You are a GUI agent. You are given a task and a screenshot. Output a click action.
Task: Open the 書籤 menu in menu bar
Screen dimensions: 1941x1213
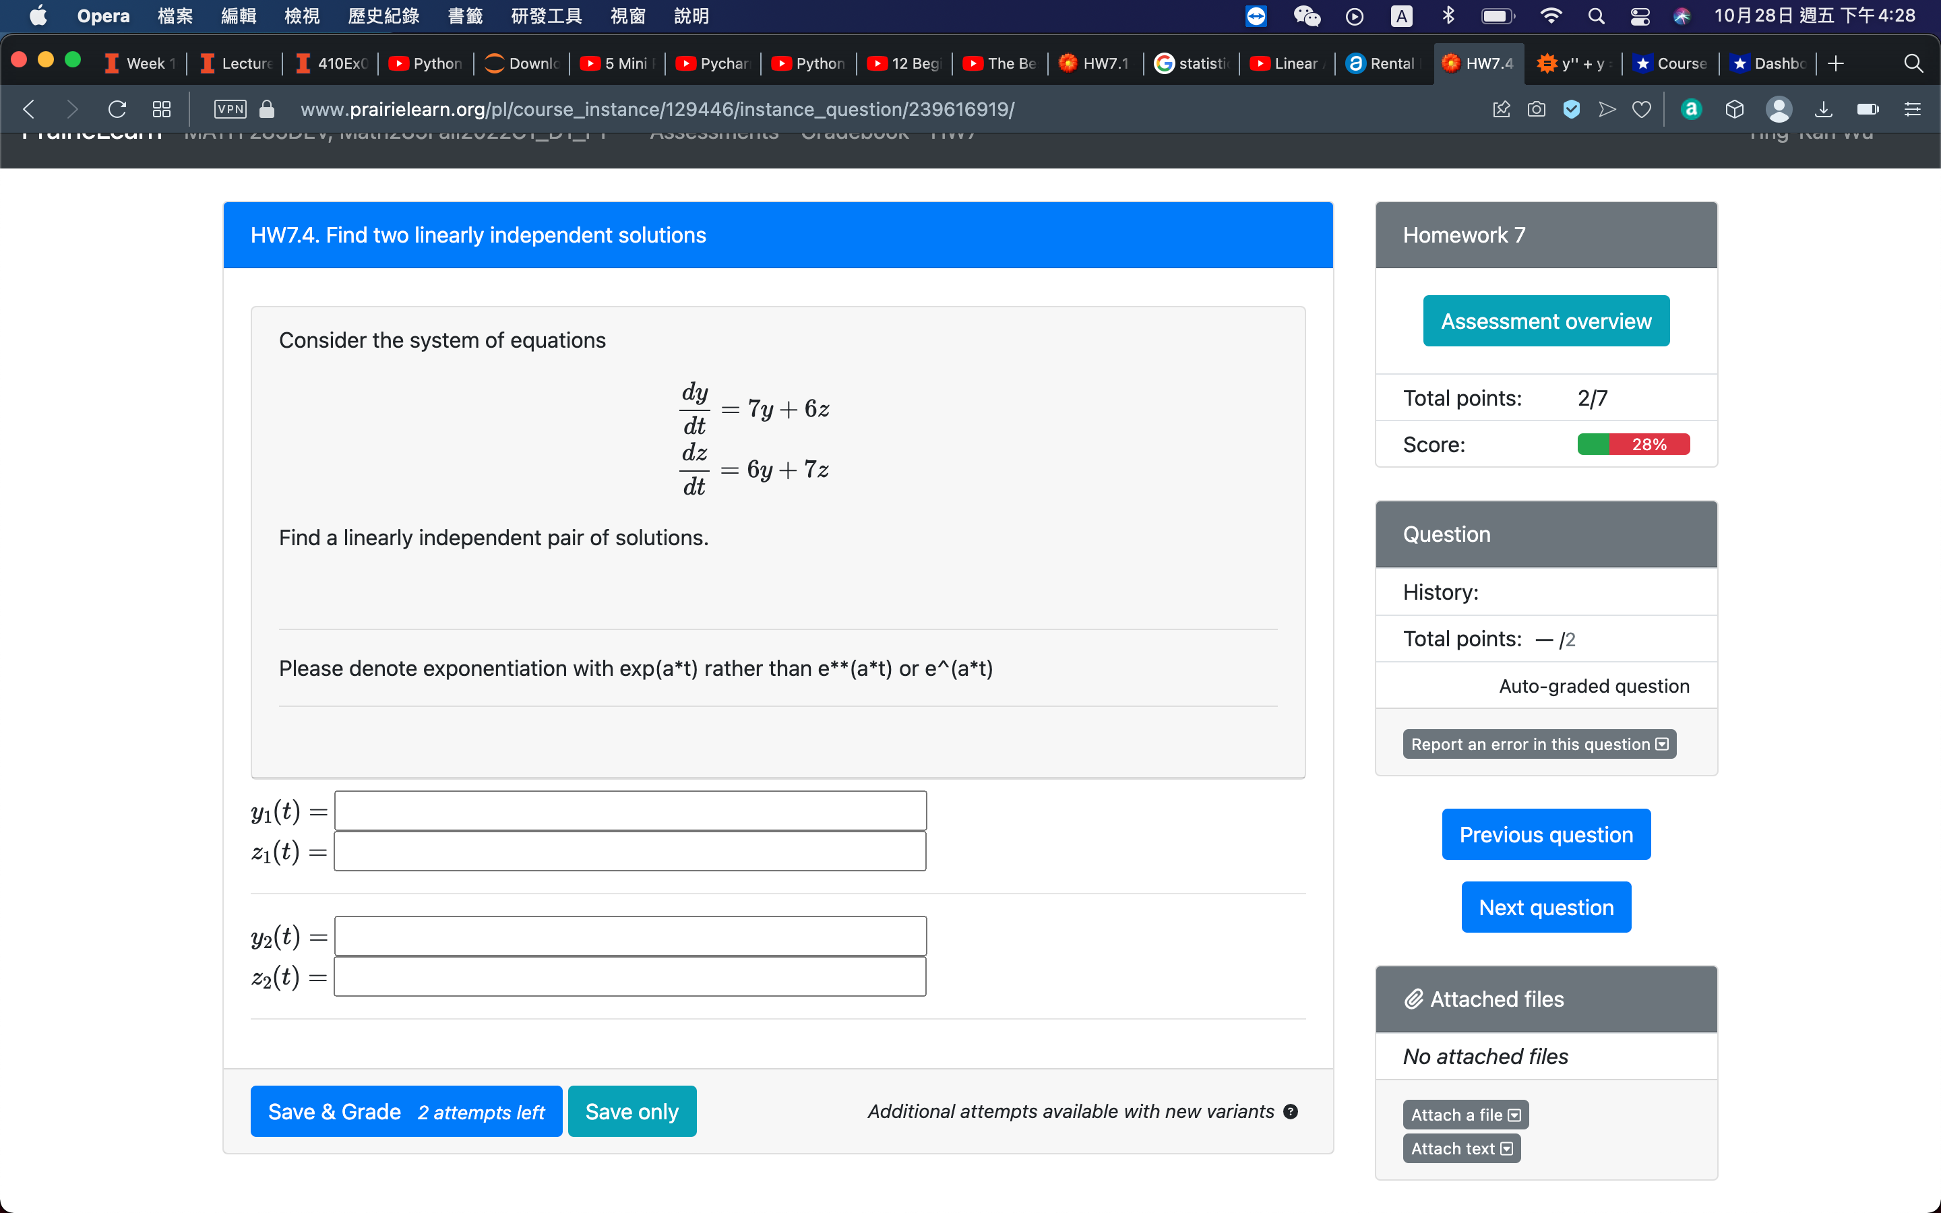pyautogui.click(x=465, y=16)
